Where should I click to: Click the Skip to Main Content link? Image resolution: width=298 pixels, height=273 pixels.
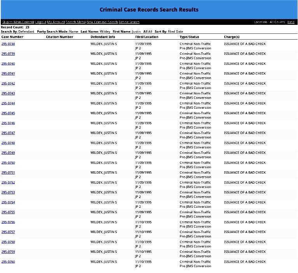click(17, 22)
